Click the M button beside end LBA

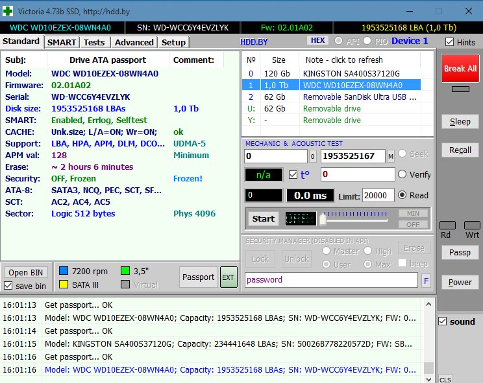tap(391, 156)
